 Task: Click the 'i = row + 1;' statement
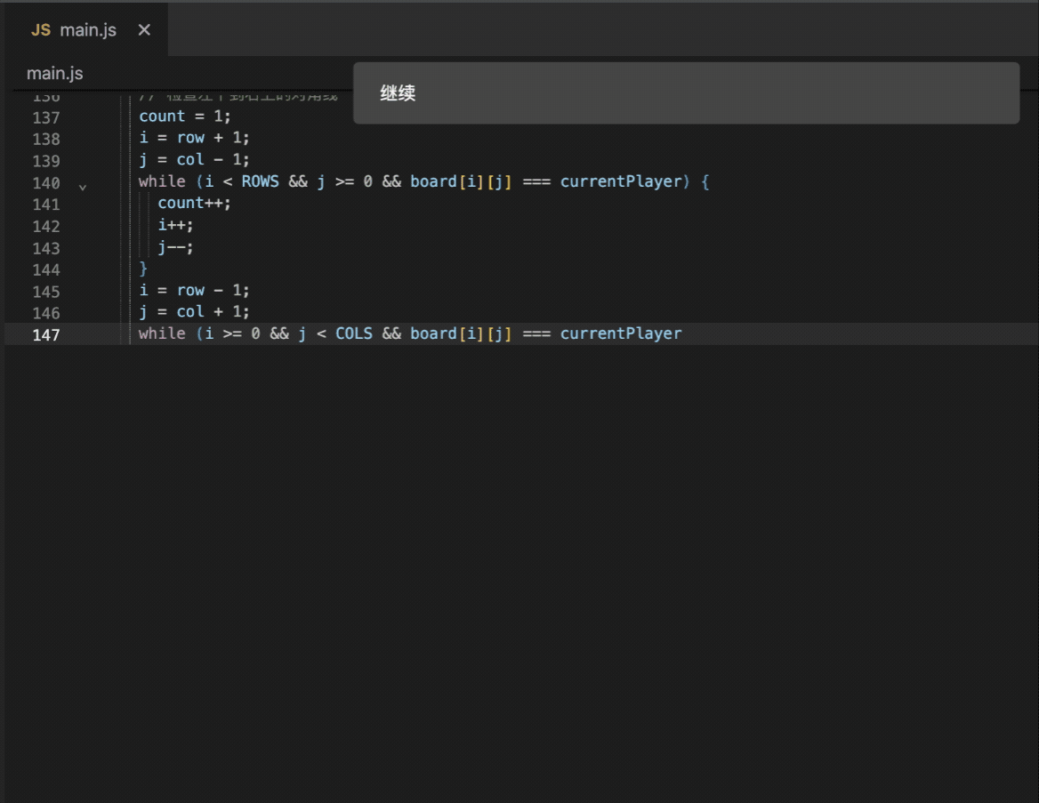click(194, 138)
